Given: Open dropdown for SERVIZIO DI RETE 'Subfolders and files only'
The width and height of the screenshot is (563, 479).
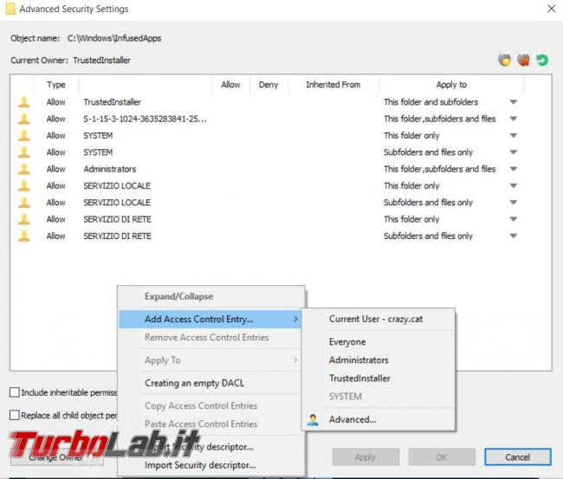Looking at the screenshot, I should (514, 236).
